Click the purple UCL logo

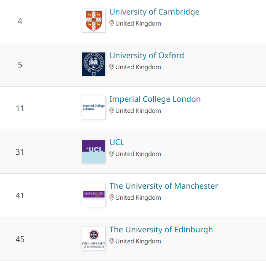click(94, 152)
